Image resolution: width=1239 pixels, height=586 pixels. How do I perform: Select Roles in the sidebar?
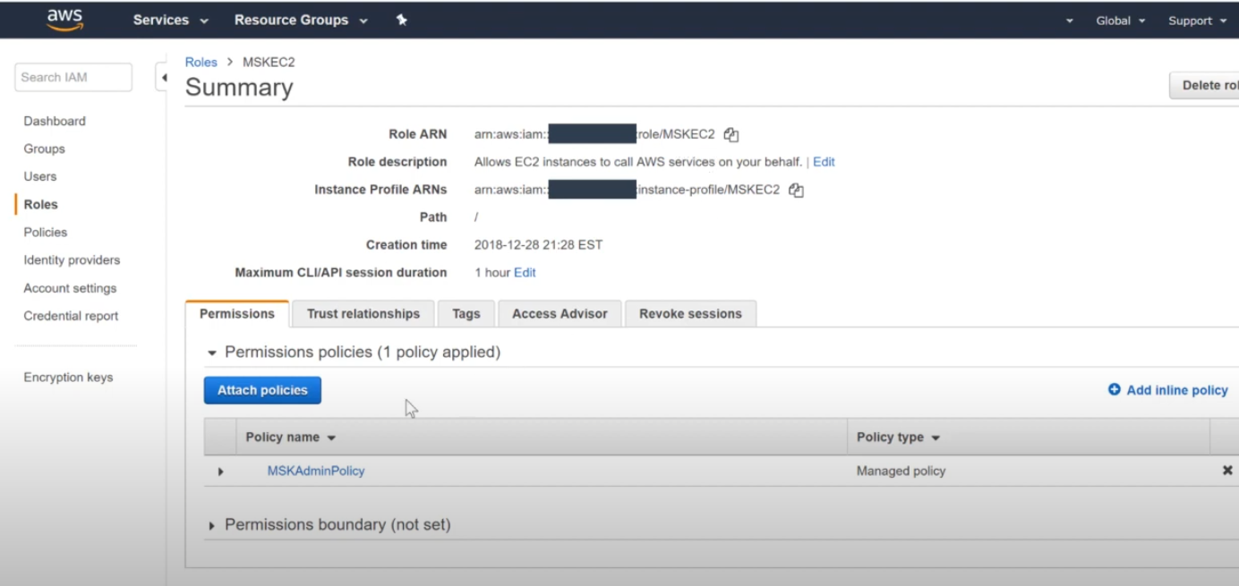point(40,204)
